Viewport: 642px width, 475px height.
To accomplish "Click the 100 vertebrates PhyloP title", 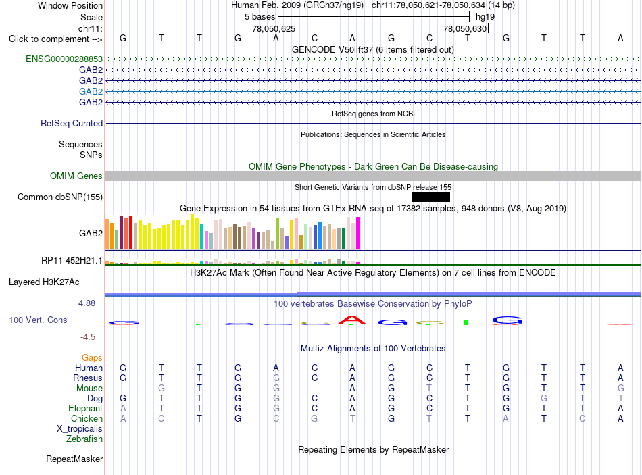I will pos(372,304).
